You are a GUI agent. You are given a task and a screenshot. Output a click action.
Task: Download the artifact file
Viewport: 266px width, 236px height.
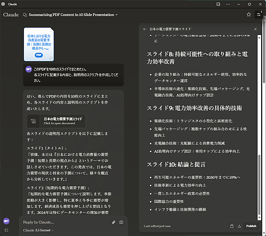click(239, 226)
